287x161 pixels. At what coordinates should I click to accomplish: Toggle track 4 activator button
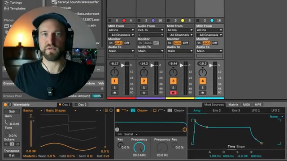[202, 81]
